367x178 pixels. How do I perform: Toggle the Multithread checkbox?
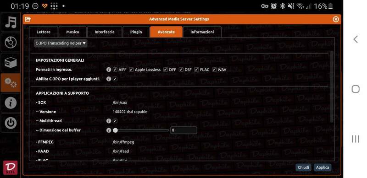115,121
